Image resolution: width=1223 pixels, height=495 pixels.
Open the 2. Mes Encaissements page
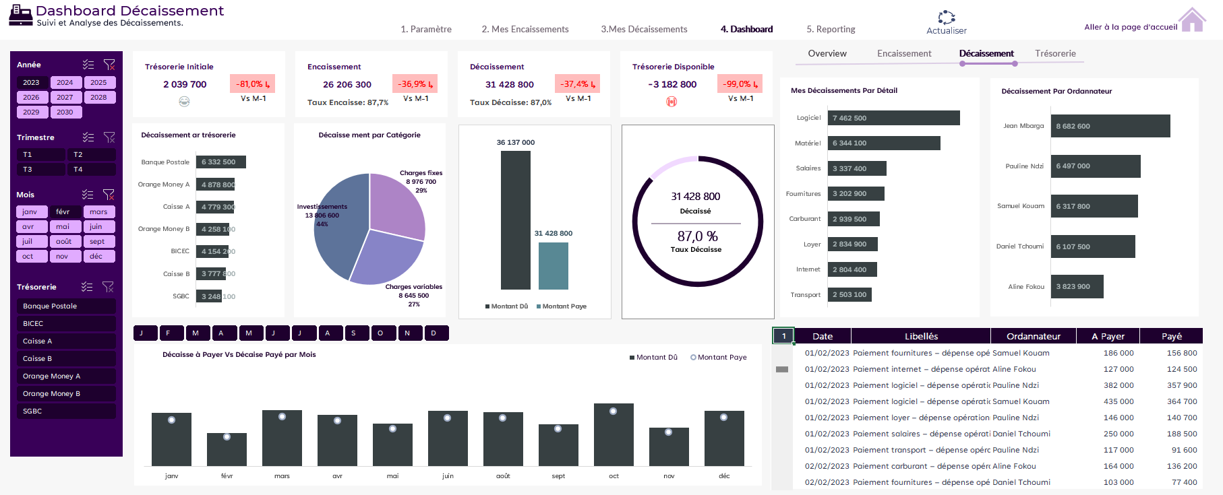525,29
